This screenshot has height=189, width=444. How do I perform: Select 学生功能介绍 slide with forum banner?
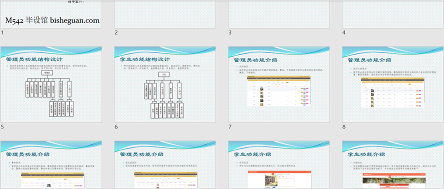pyautogui.click(x=393, y=164)
